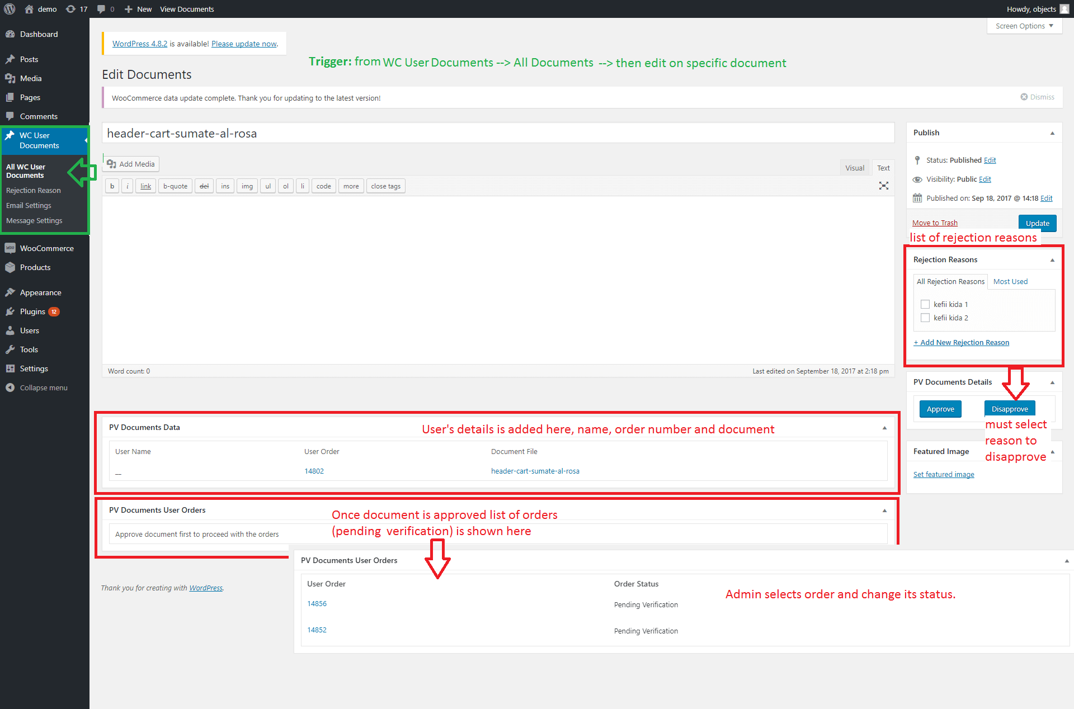Image resolution: width=1074 pixels, height=709 pixels.
Task: Click the Approve button
Action: tap(940, 409)
